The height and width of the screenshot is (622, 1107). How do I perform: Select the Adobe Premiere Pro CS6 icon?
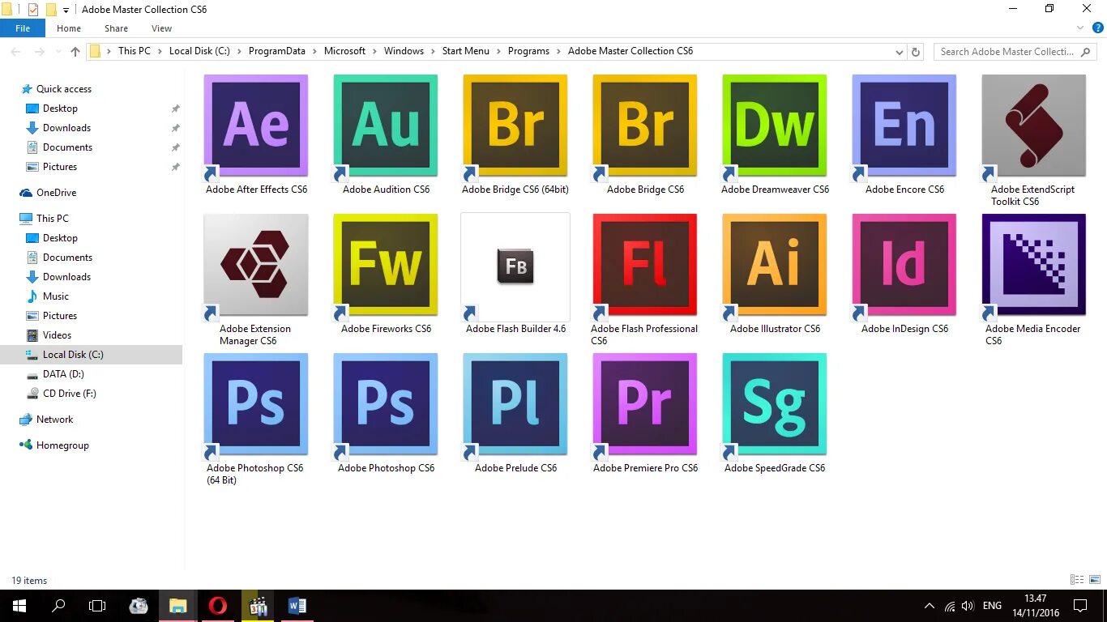click(645, 404)
